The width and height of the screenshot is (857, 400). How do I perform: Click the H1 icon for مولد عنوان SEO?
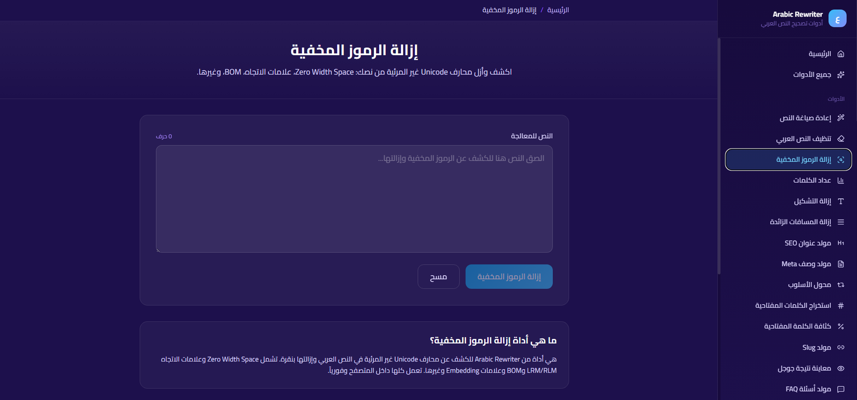(841, 243)
